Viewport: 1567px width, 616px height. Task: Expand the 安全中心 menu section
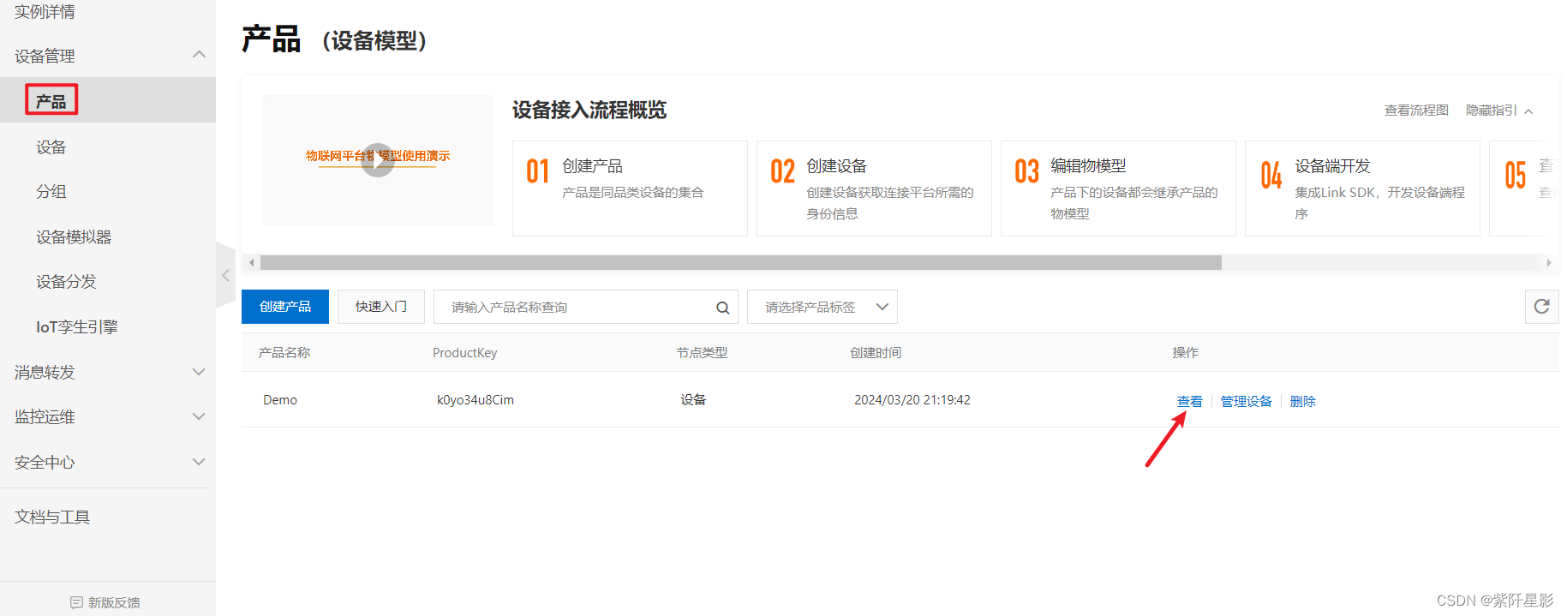(x=199, y=462)
